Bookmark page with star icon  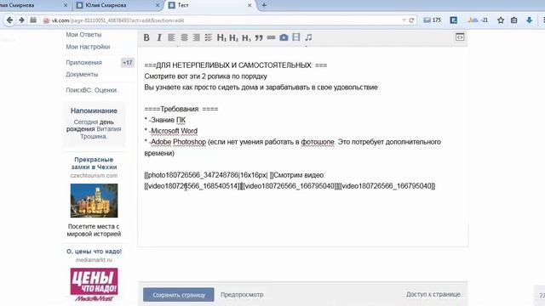tap(501, 20)
